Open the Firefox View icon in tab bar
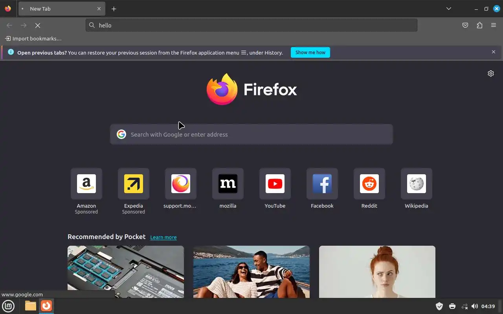This screenshot has height=314, width=503. [8, 9]
